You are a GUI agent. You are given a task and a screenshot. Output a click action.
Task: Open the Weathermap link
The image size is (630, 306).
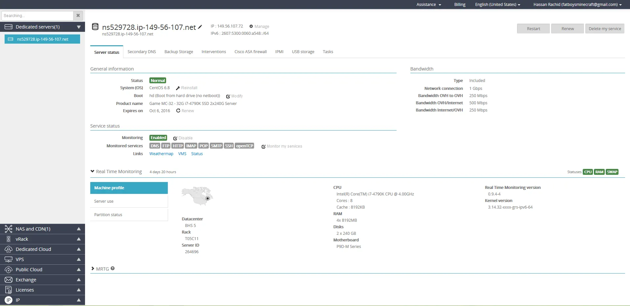point(161,154)
